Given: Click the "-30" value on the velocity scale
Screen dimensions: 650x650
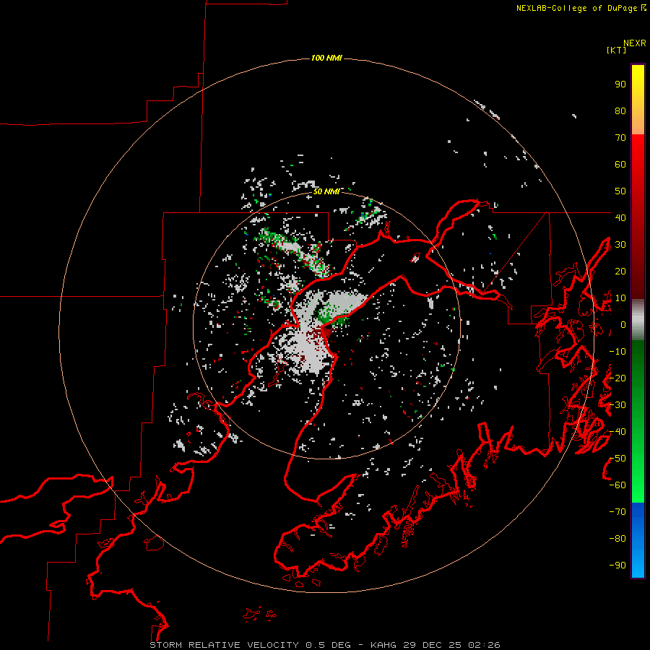Looking at the screenshot, I should [617, 405].
